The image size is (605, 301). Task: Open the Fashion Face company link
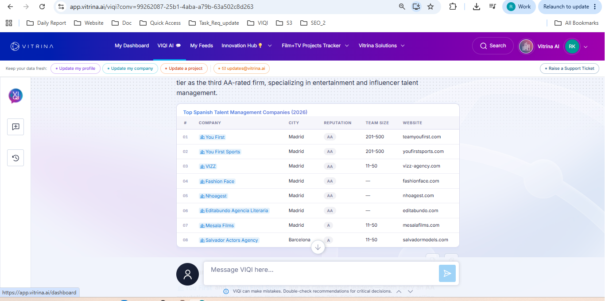click(217, 181)
